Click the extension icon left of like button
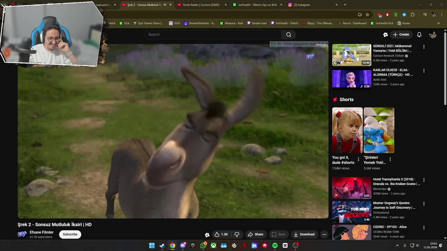This screenshot has width=447, height=251. [x=207, y=235]
